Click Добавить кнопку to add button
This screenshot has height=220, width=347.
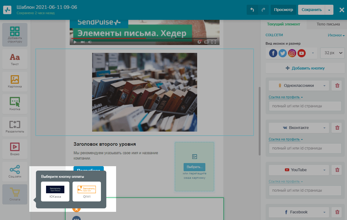pos(305,68)
